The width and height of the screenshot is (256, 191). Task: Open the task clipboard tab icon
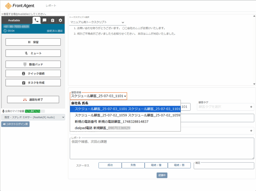click(52, 20)
